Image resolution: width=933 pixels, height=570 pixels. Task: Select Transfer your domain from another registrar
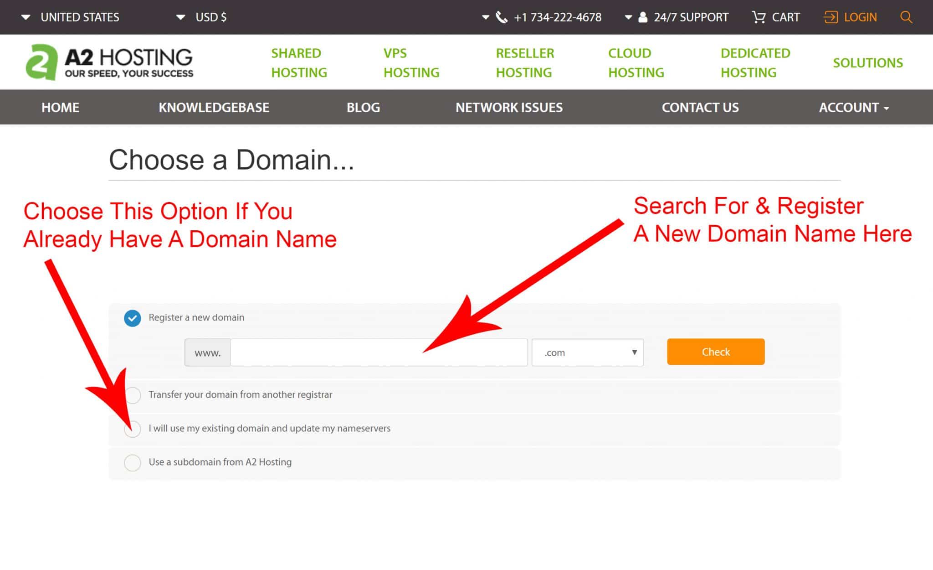(133, 395)
